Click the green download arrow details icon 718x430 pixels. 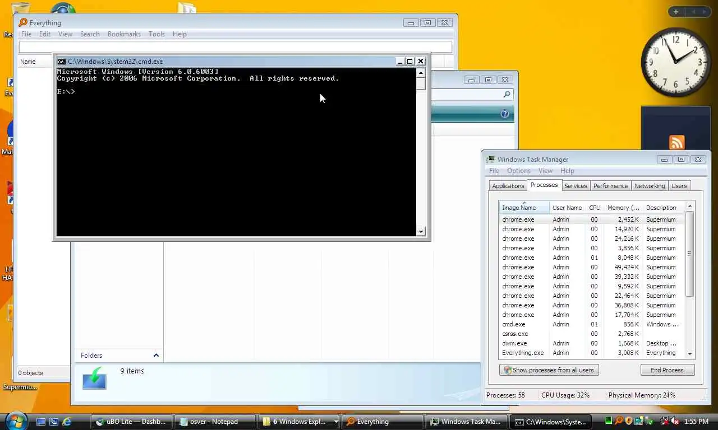(x=94, y=378)
